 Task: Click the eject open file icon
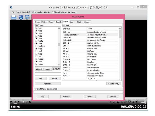pyautogui.click(x=30, y=102)
